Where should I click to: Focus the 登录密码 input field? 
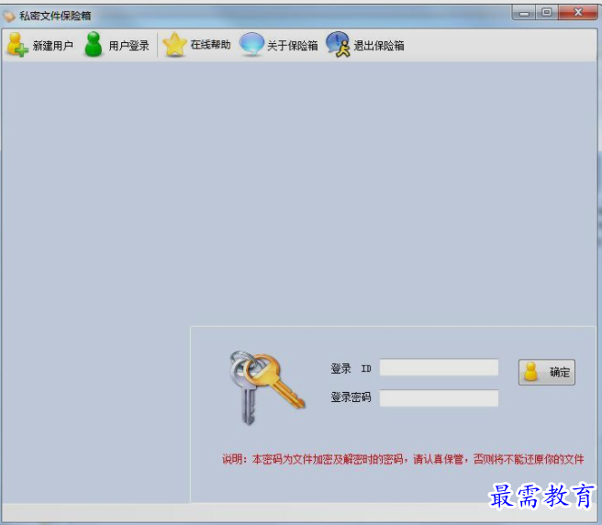pyautogui.click(x=440, y=397)
